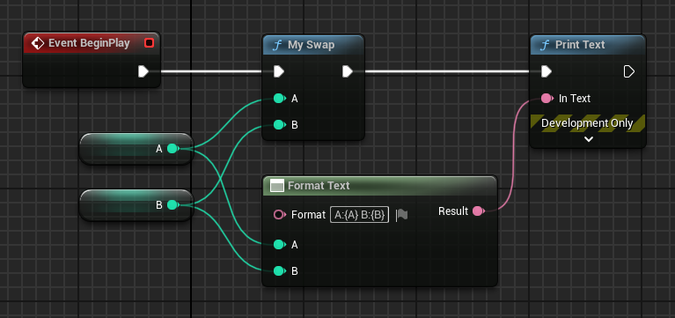Click the Event BeginPlay diamond icon
675x318 pixels.
(38, 43)
